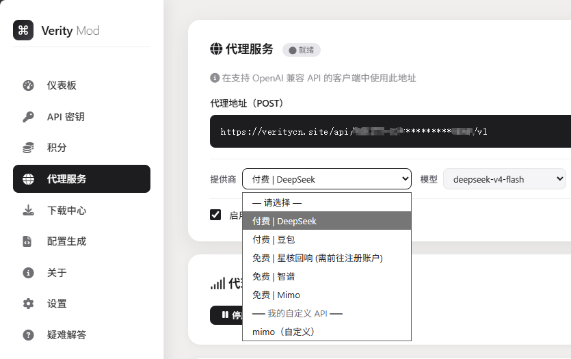Click the OpenAI 兼容 API hint text
571x359 pixels.
coord(319,78)
